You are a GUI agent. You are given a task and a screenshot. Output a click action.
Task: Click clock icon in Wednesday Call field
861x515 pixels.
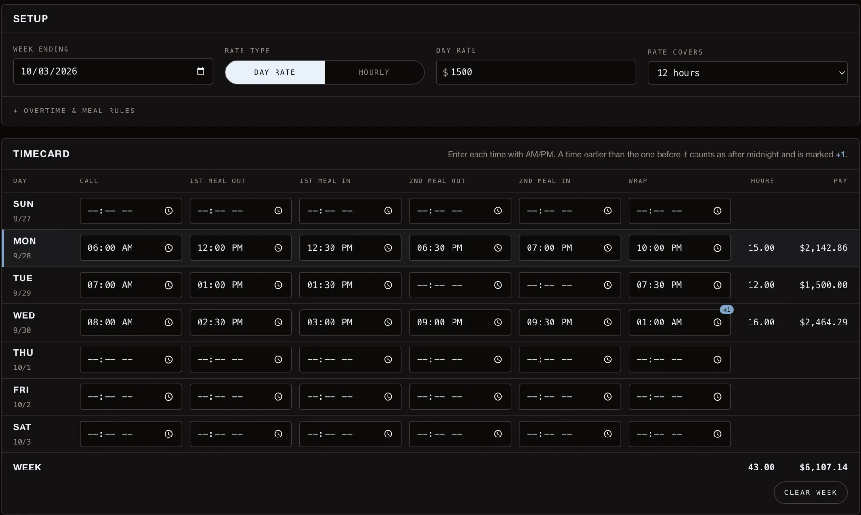coord(168,323)
